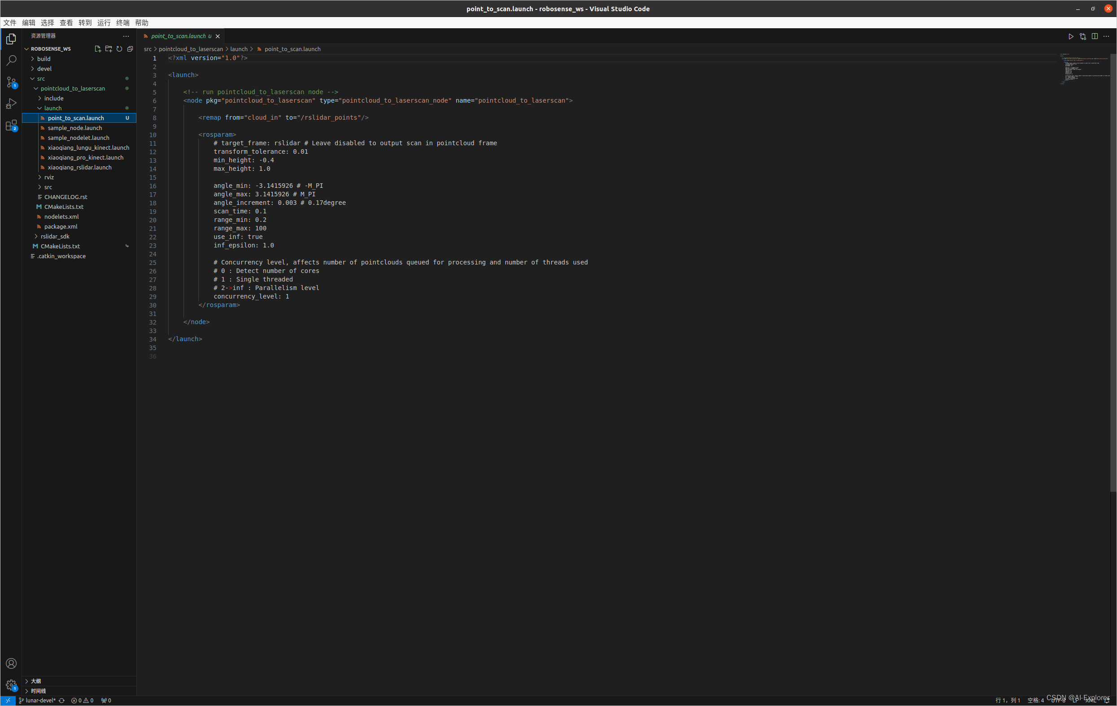
Task: Expand the build folder
Action: [x=79, y=59]
